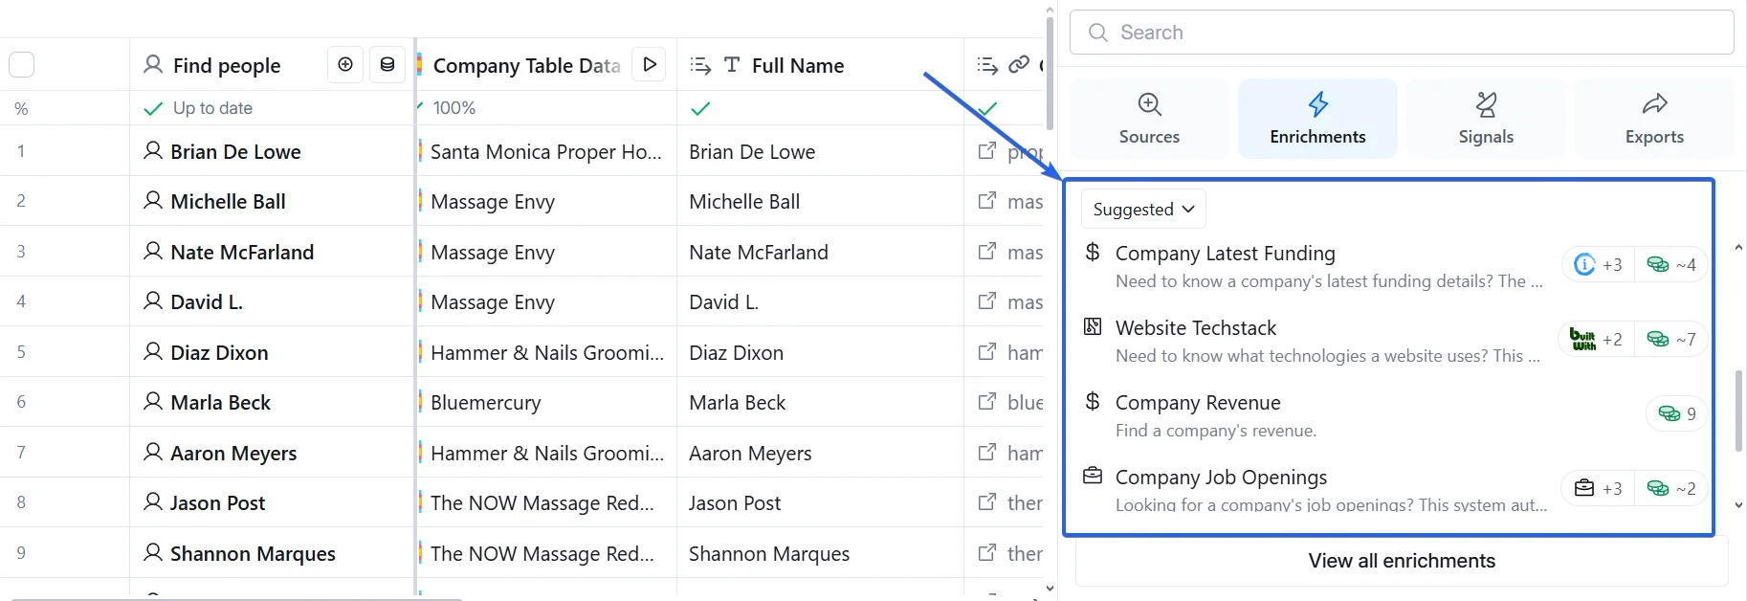
Task: Toggle the select-all checkbox in table header
Action: click(x=21, y=64)
